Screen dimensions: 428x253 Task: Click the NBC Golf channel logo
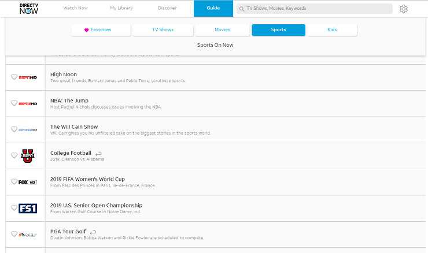pyautogui.click(x=28, y=235)
